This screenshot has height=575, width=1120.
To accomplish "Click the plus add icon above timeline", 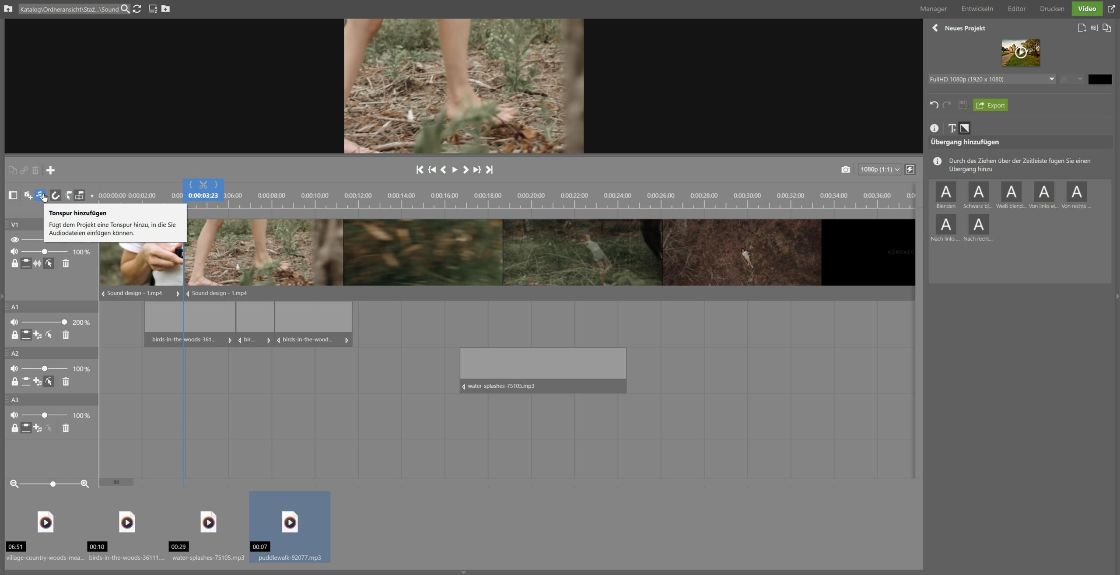I will pos(50,170).
